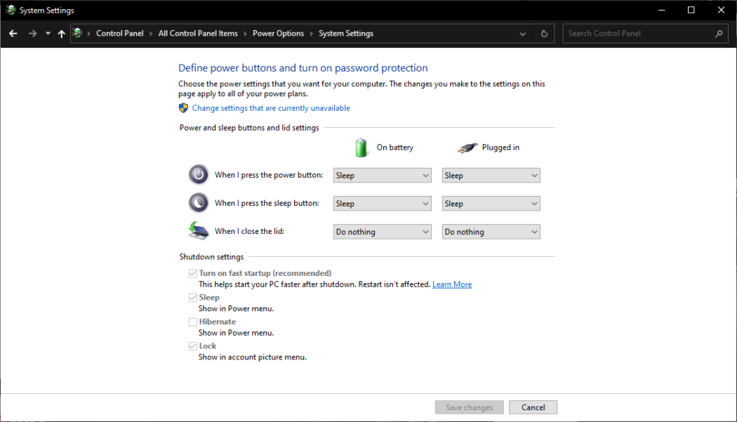737x422 pixels.
Task: Click the laptop lid icon
Action: (x=198, y=230)
